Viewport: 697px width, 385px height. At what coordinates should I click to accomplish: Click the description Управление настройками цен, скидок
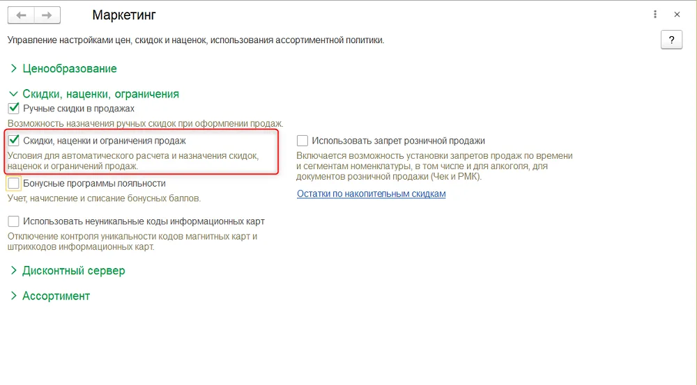tap(196, 40)
